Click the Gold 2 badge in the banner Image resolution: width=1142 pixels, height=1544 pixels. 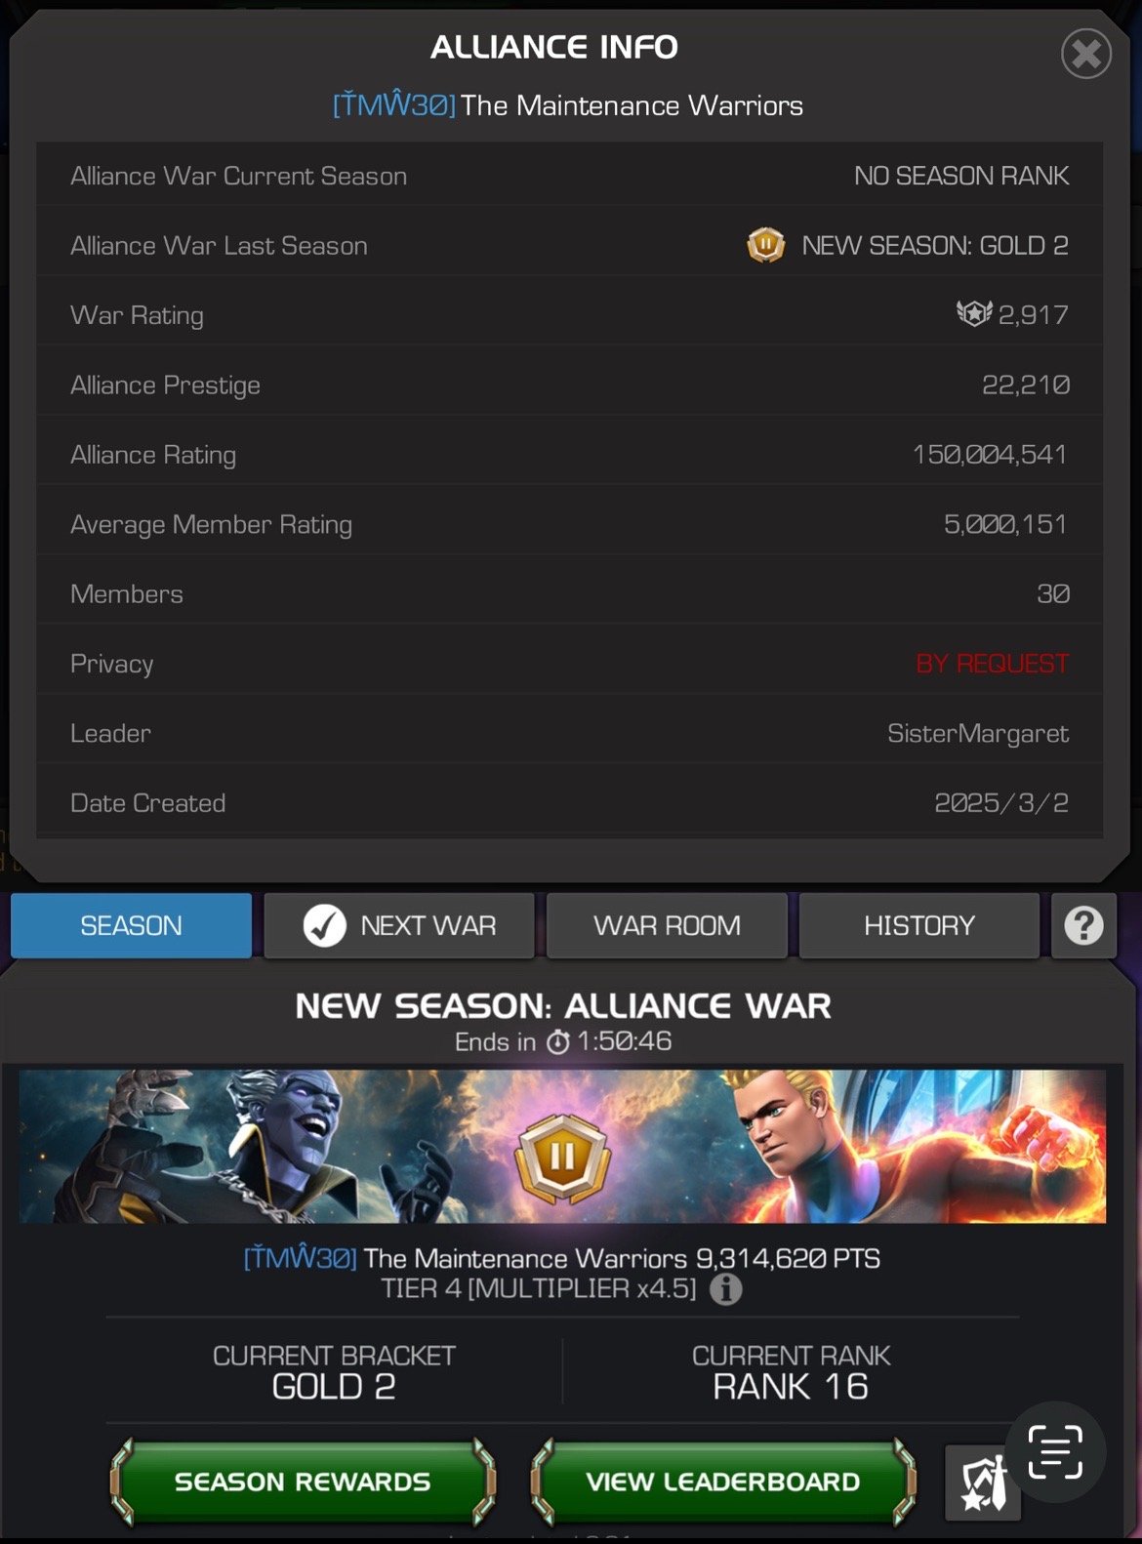tap(563, 1158)
